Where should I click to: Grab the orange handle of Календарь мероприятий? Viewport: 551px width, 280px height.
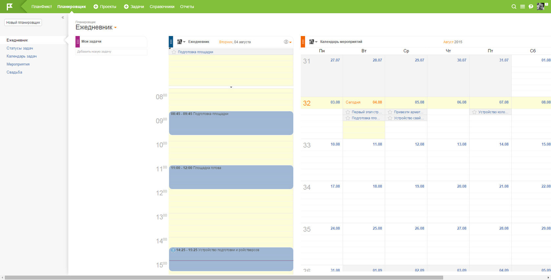pyautogui.click(x=303, y=42)
